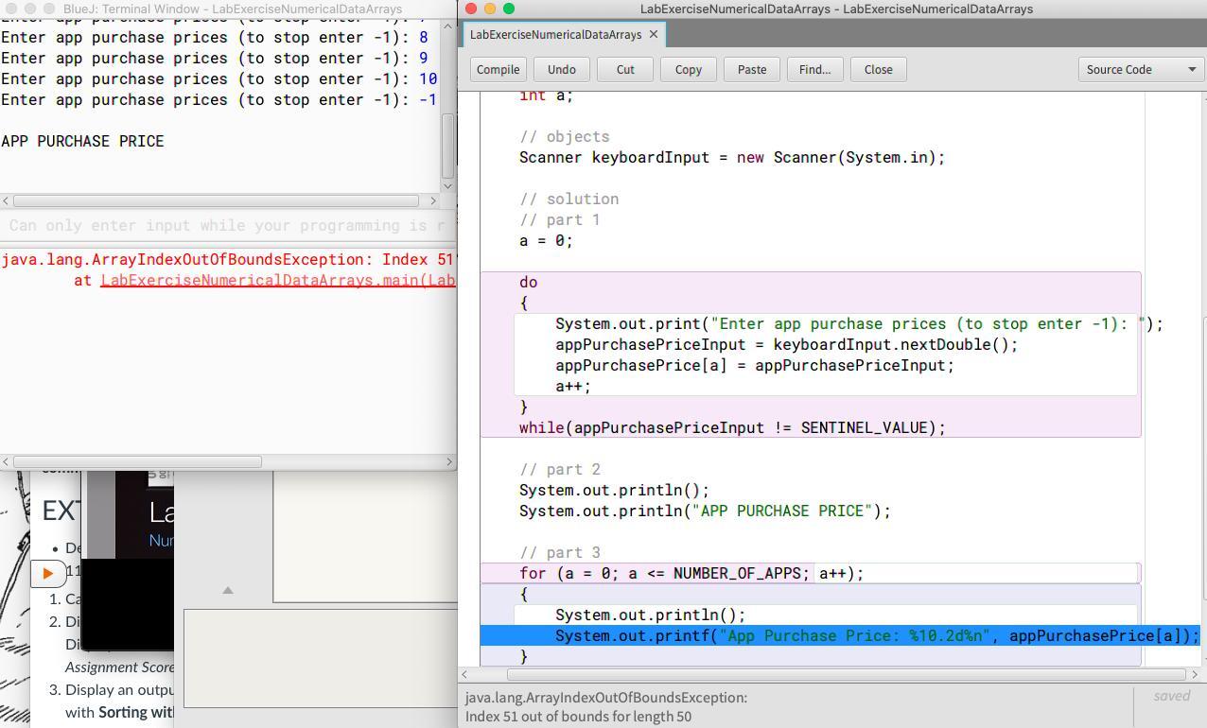Click editor horizontal scrollbar right arrow
Image resolution: width=1207 pixels, height=728 pixels.
pos(1195,674)
